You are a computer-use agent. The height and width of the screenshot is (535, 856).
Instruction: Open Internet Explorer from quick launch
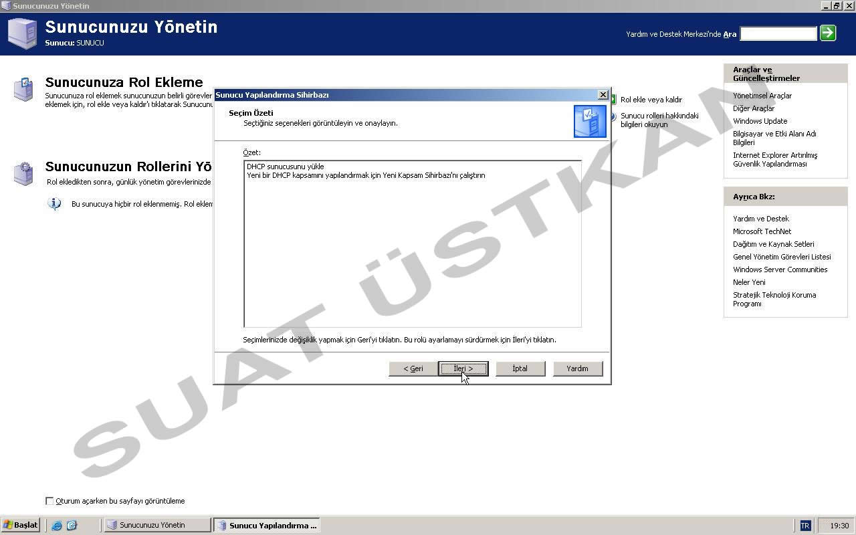point(57,526)
